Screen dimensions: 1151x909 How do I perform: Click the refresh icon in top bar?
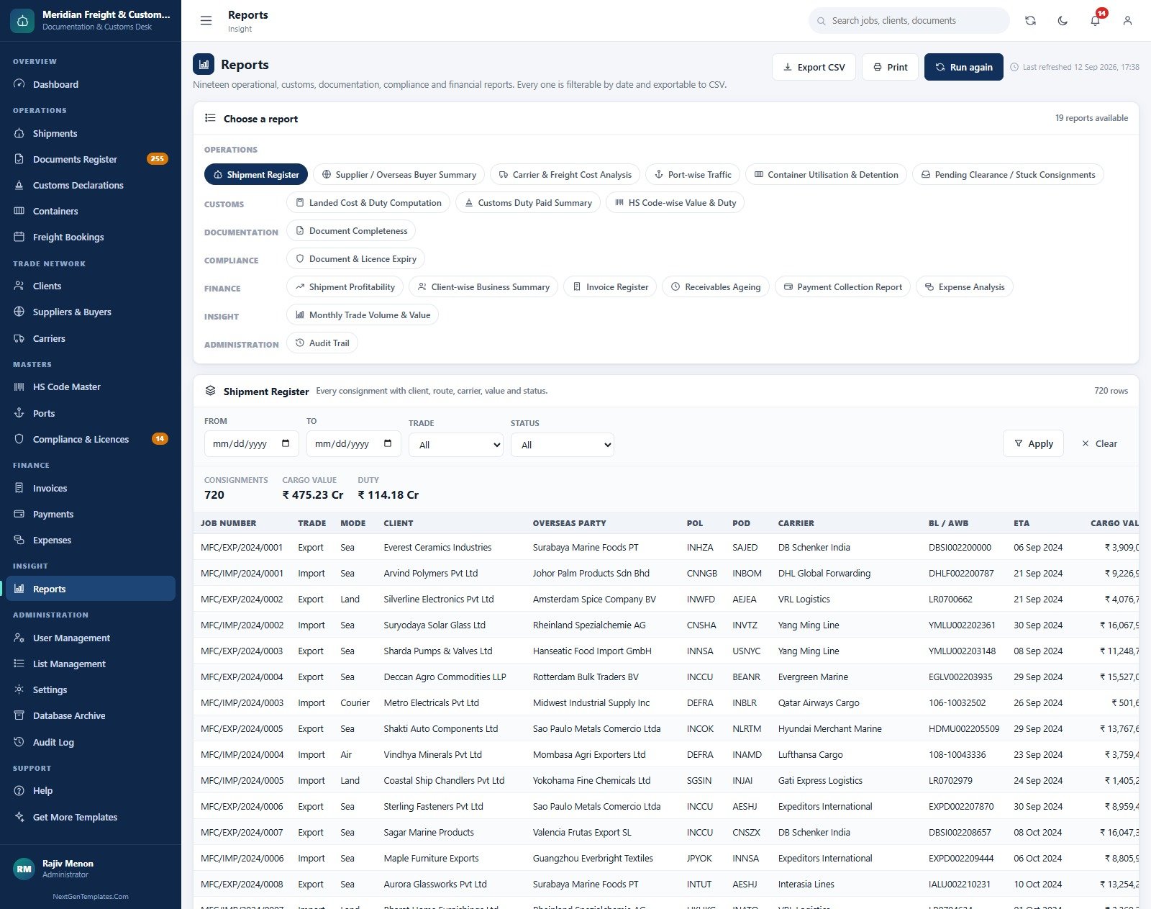(x=1030, y=21)
